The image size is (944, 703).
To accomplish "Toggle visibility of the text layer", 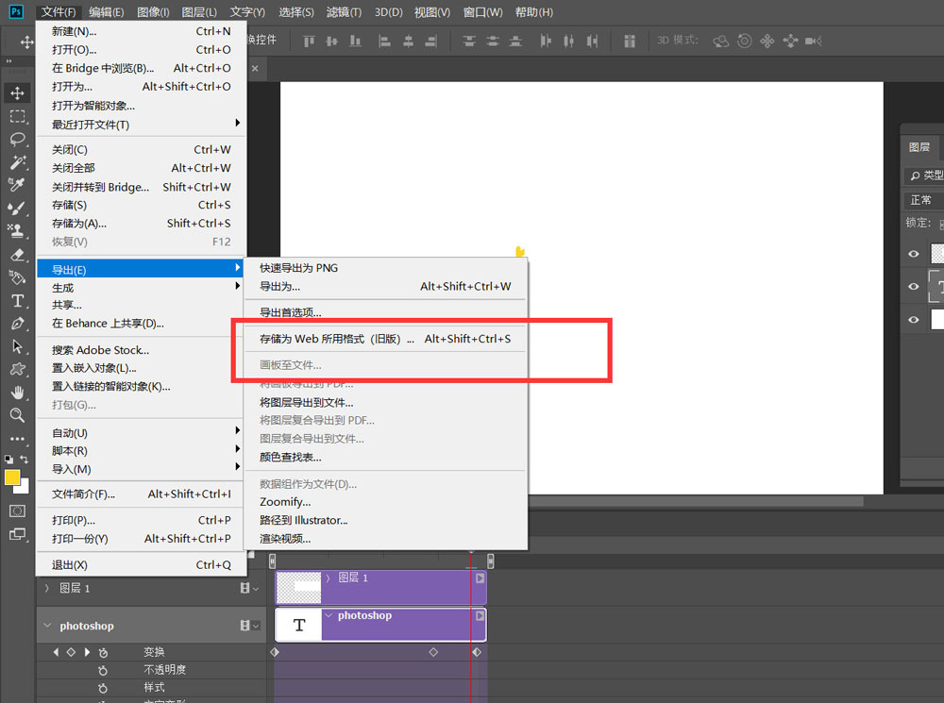I will 914,287.
